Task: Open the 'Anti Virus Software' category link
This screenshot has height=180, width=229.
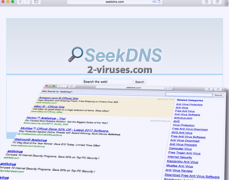Action: [187, 115]
